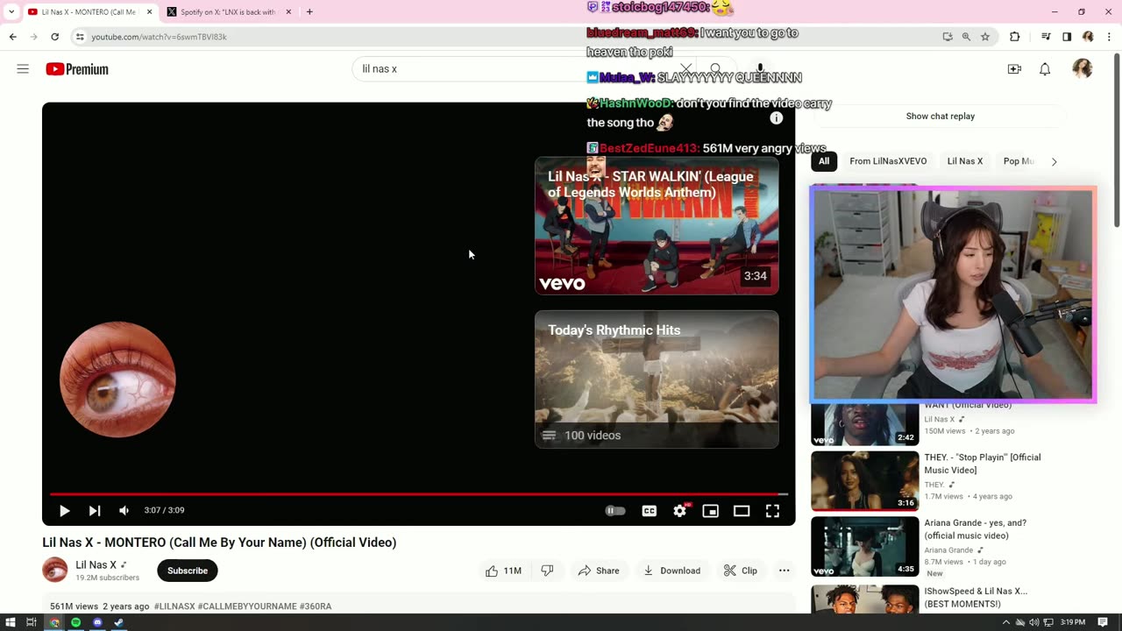Open Chrome three-dot menu

click(x=1109, y=37)
